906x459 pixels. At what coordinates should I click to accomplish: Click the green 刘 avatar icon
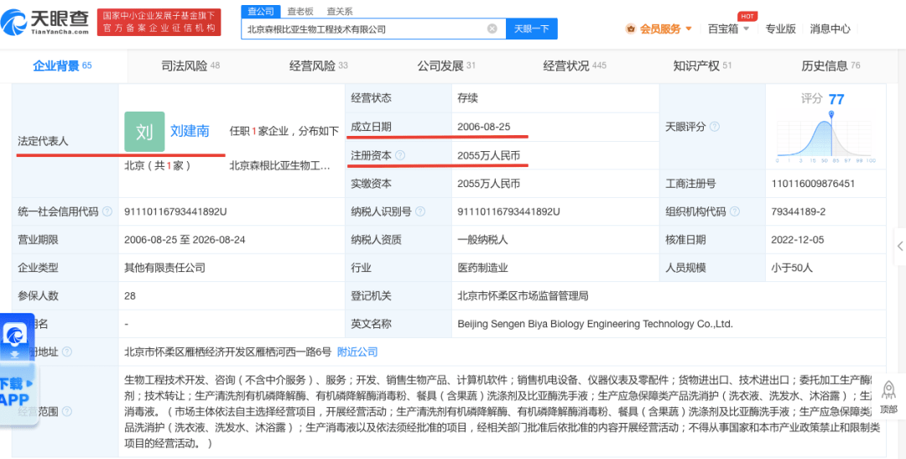pyautogui.click(x=144, y=131)
